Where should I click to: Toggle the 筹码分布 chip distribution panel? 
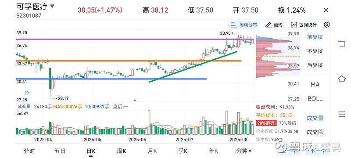[x=244, y=25]
